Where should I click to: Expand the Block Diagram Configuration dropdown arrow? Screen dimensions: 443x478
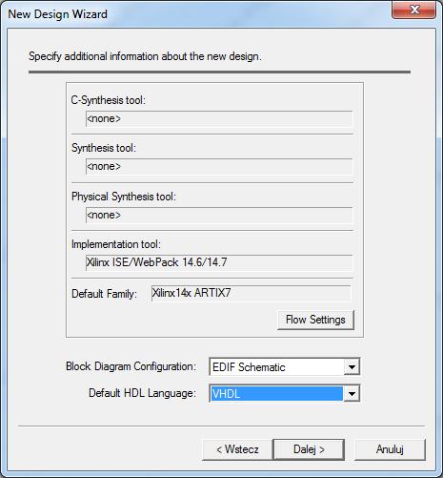pos(352,367)
